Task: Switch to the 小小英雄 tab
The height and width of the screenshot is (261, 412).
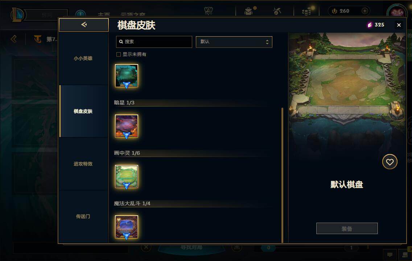Action: (x=83, y=58)
